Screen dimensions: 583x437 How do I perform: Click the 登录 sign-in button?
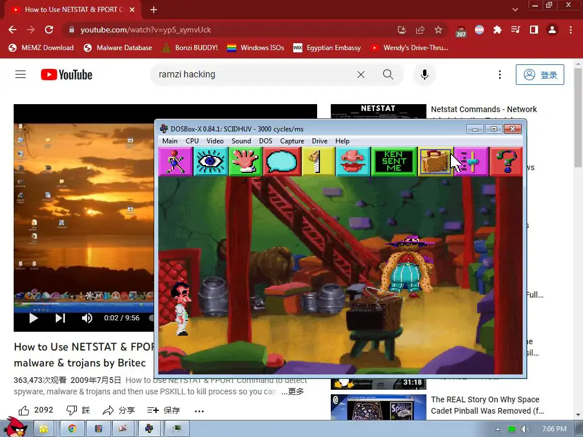pyautogui.click(x=540, y=75)
